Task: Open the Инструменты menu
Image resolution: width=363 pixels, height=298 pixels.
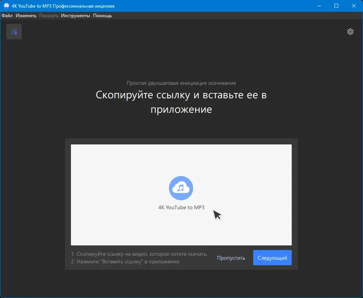Action: pyautogui.click(x=75, y=15)
